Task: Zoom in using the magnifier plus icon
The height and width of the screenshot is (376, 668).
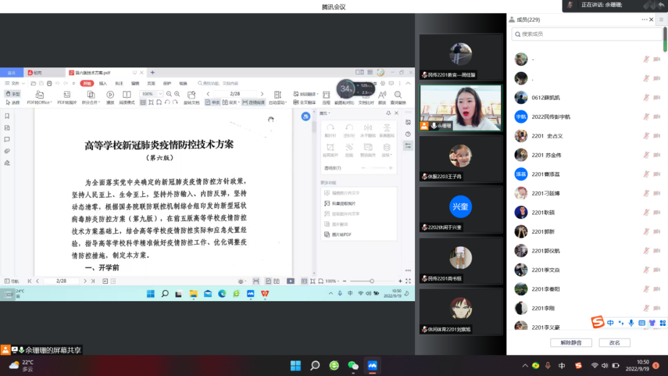Action: click(178, 93)
